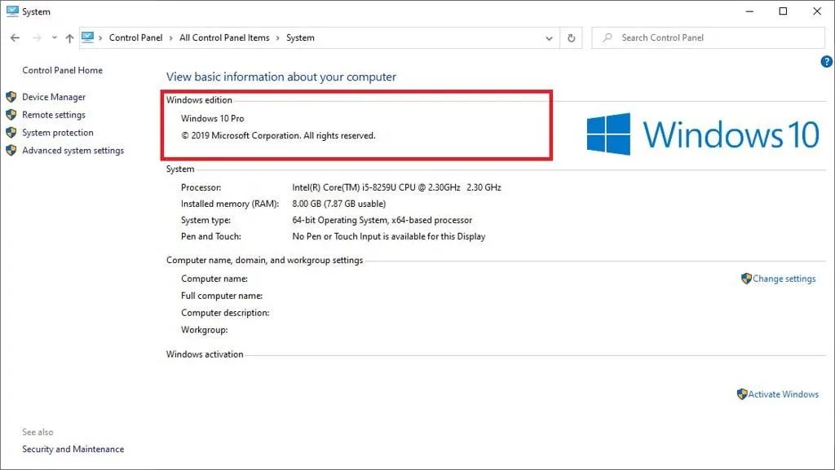Select the Control Panel breadcrumb
This screenshot has height=470, width=835.
coord(135,38)
